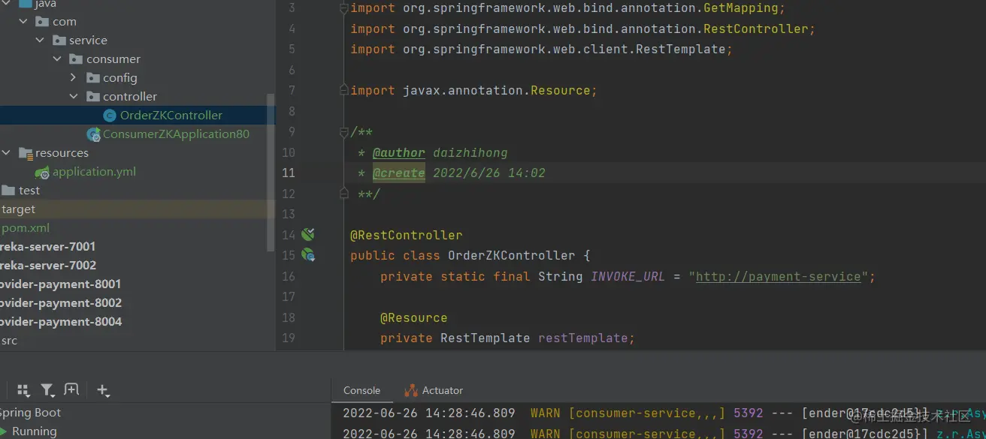This screenshot has width=986, height=439.
Task: Click 'daizhihong' author name in Javadoc
Action: point(470,152)
